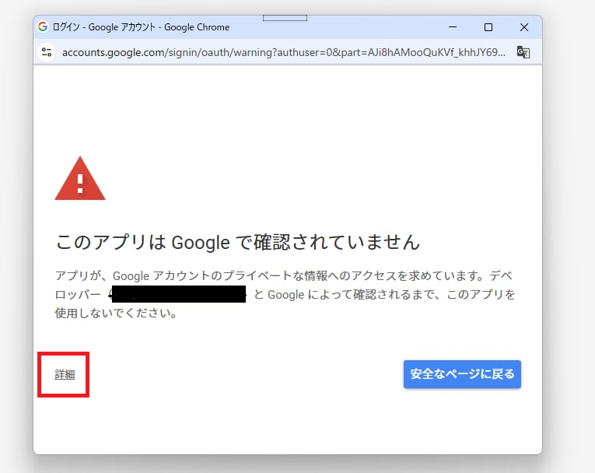The image size is (595, 473).
Task: Click the Google favicon in title bar
Action: coord(43,26)
